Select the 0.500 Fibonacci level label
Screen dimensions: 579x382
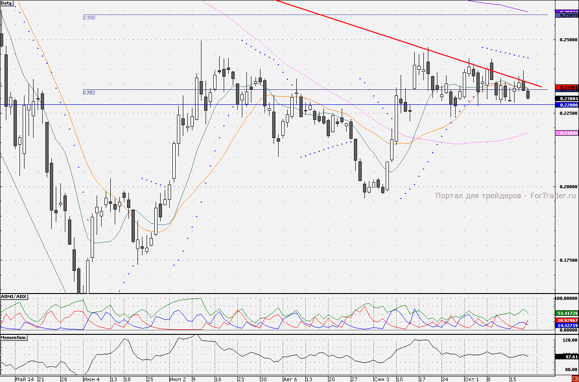point(89,18)
